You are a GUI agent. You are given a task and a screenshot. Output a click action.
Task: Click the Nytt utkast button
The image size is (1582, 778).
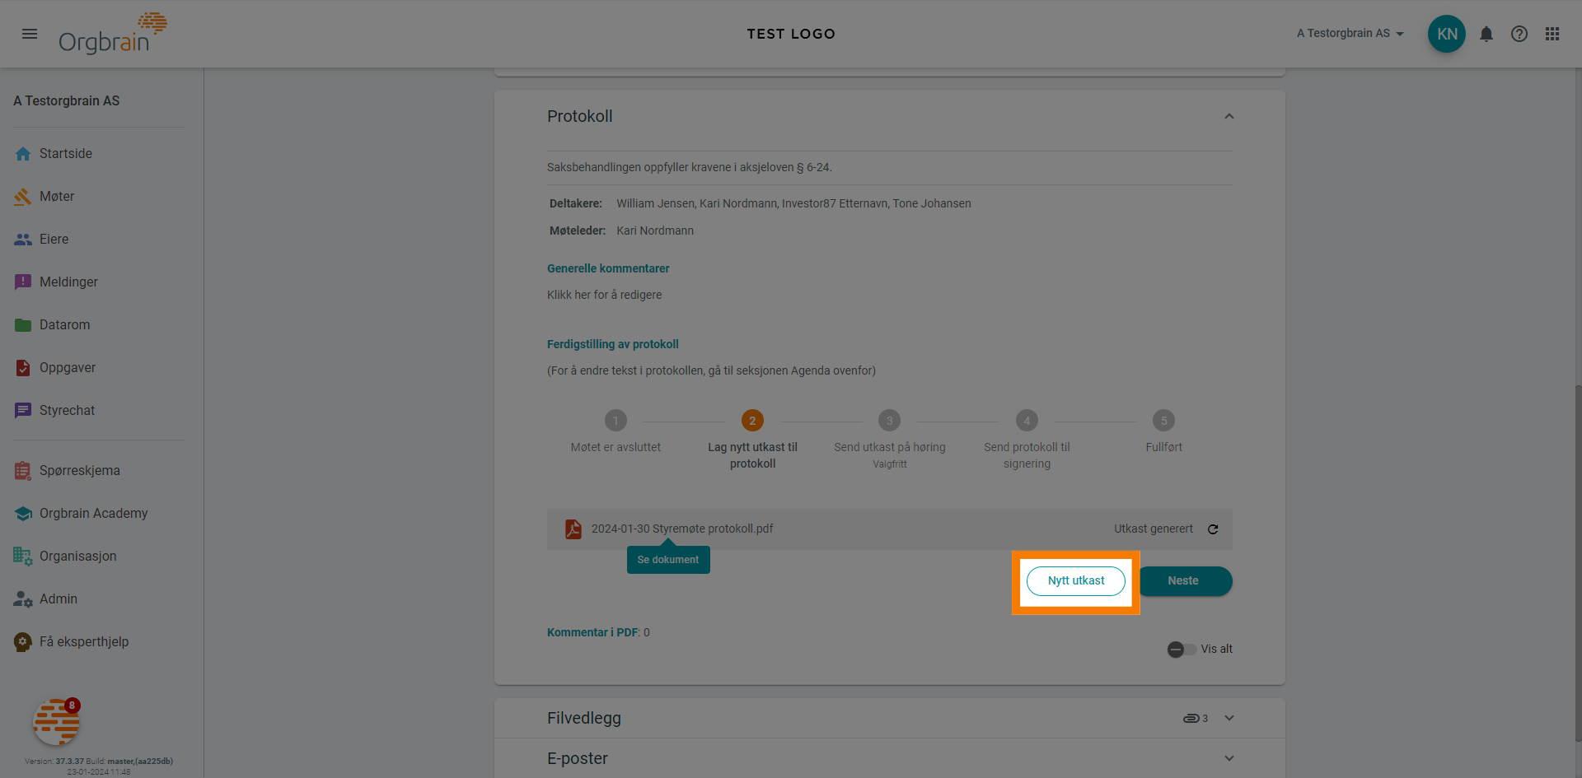[x=1076, y=581]
